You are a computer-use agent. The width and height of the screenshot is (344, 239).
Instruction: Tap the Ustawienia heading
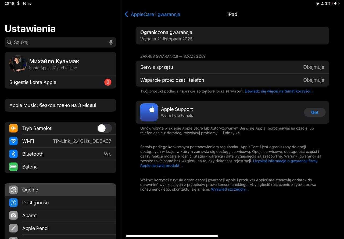click(30, 28)
